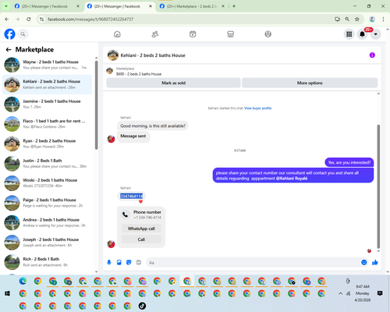Send a thumbs-up like
Screen dimensions: 390x312
pyautogui.click(x=375, y=262)
